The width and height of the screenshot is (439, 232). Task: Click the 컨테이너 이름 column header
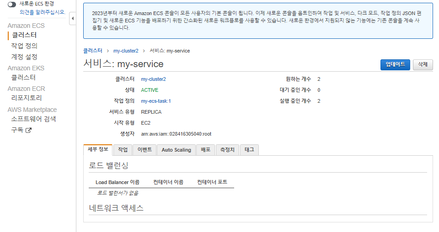coord(168,182)
